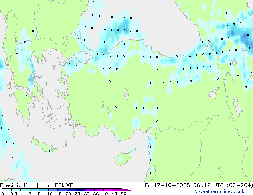The height and width of the screenshot is (195, 253).
Task: Pick the legend swatch between 35 and 40
Action: pos(99,190)
